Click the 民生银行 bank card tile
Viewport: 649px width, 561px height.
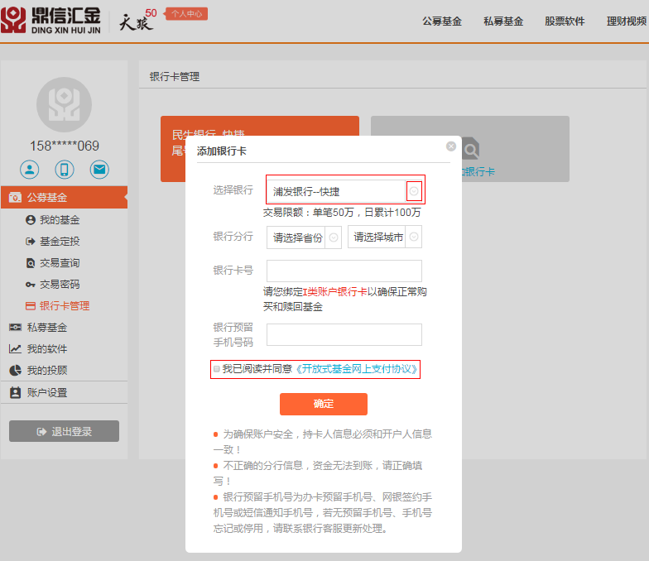click(x=260, y=149)
